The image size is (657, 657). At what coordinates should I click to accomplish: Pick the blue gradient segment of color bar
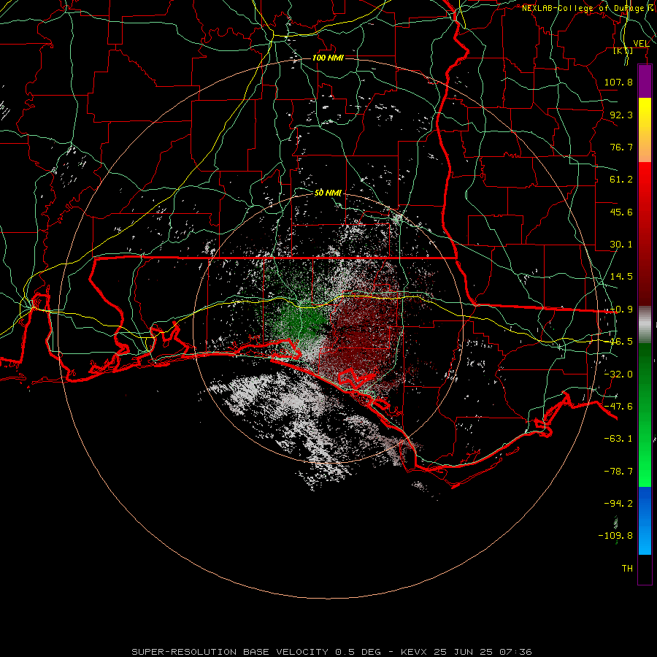[645, 520]
